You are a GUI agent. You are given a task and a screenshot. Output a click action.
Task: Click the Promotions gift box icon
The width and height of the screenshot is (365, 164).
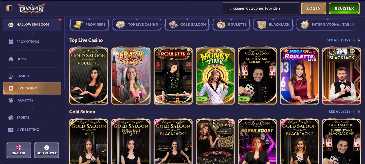(11, 42)
